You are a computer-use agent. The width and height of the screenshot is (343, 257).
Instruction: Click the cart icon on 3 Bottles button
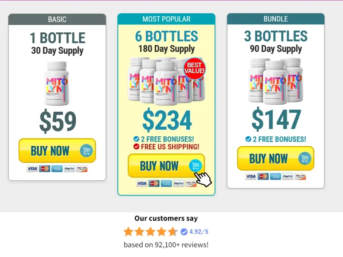tap(305, 158)
